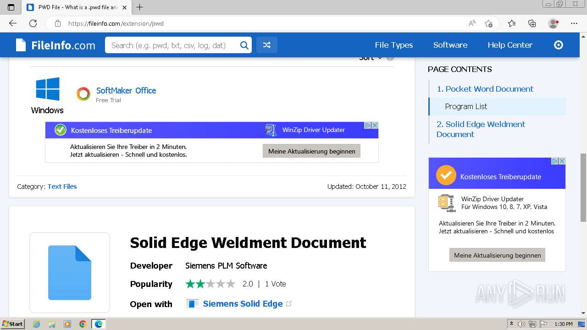Click the taskbar clock 1:30 PM
587x330 pixels.
[x=564, y=324]
